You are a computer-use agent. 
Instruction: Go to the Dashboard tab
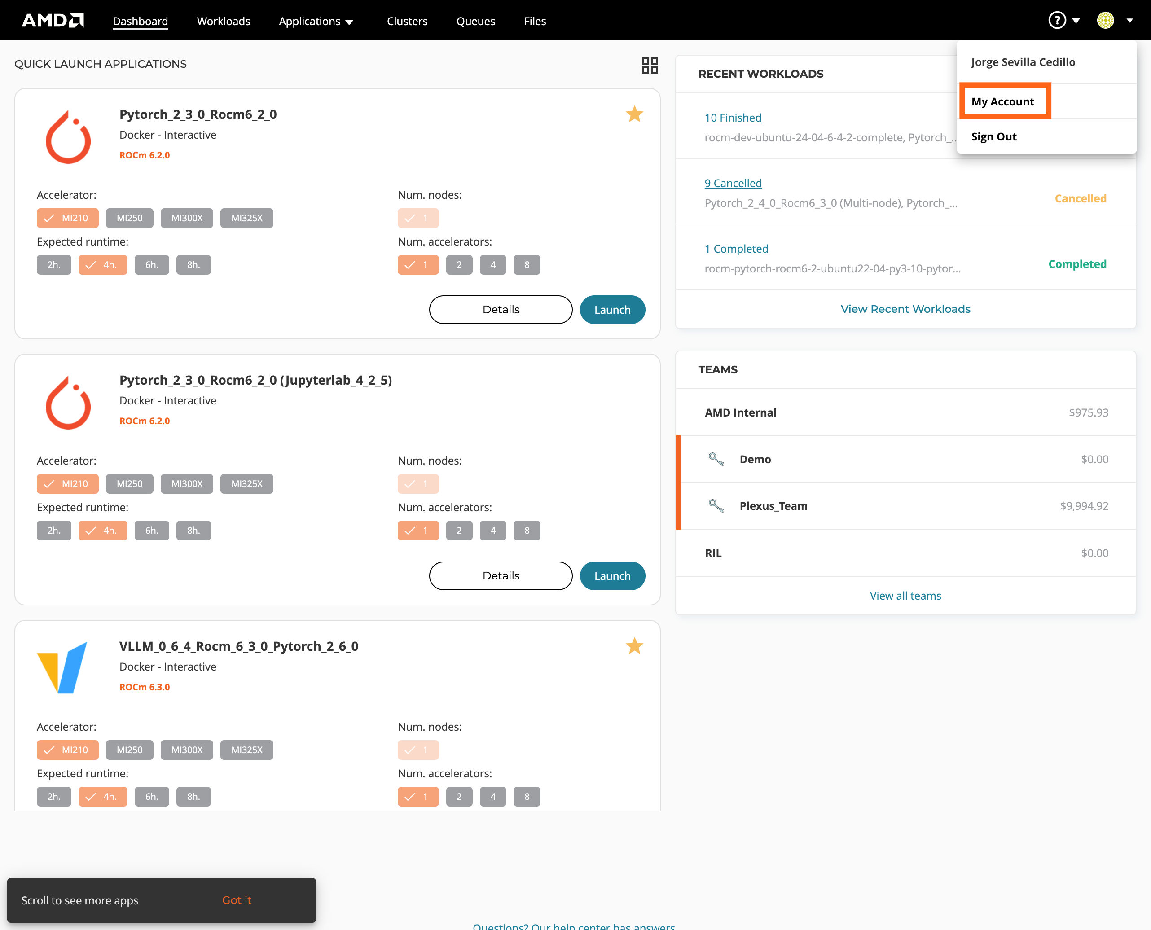click(141, 22)
